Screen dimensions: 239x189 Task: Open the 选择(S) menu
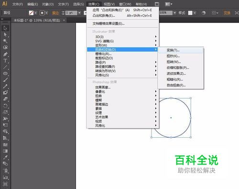pyautogui.click(x=78, y=4)
